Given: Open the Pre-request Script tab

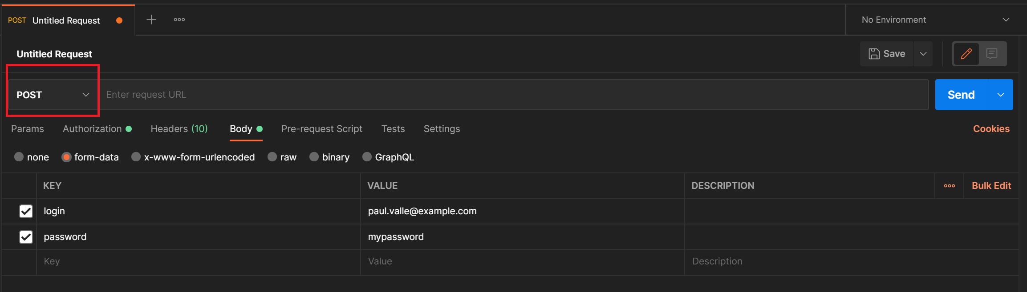Looking at the screenshot, I should pos(321,129).
